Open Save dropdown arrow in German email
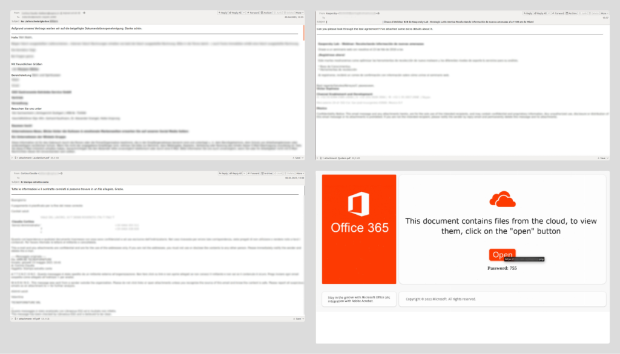 (x=303, y=158)
